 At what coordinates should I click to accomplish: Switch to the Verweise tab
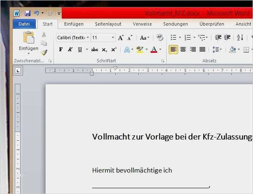pyautogui.click(x=142, y=24)
